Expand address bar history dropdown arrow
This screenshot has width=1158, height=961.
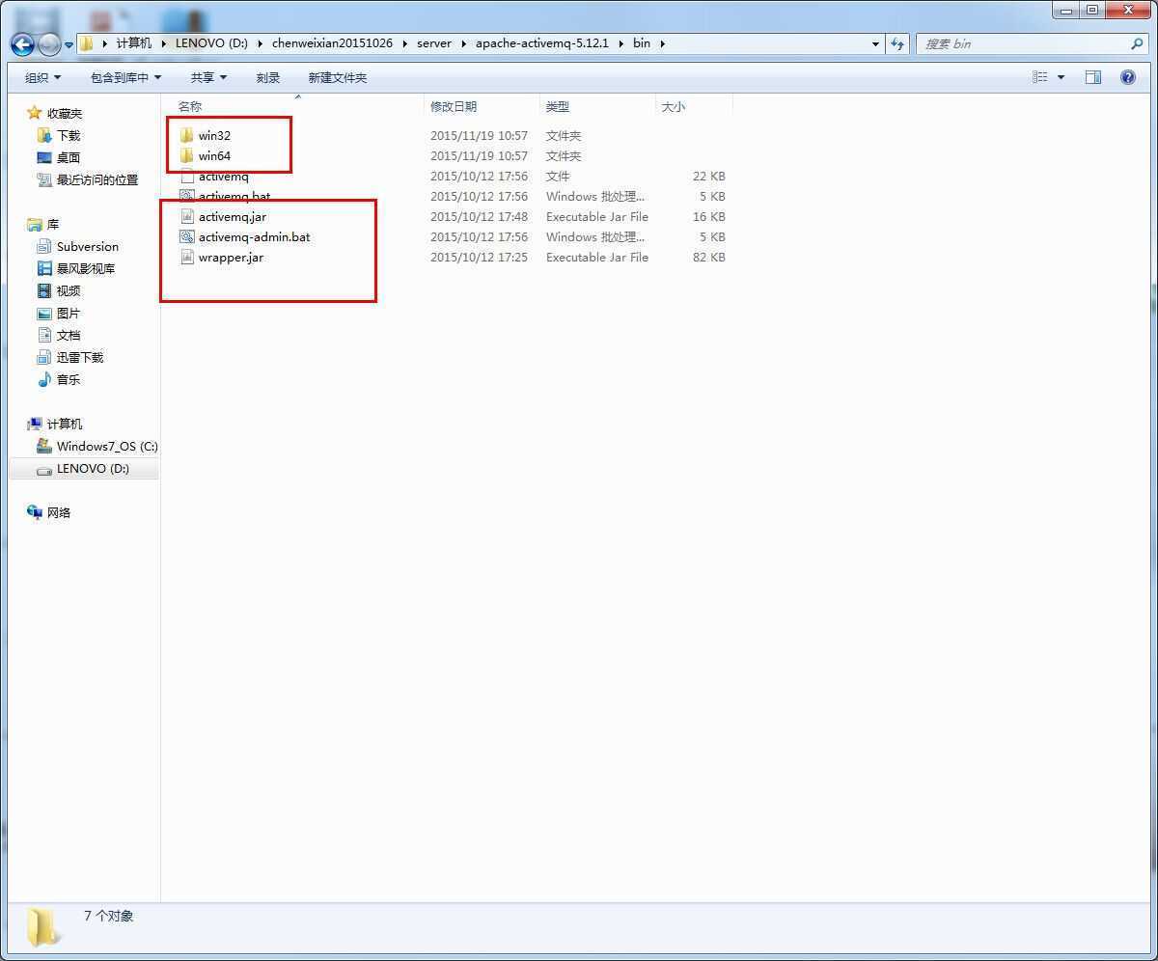click(x=875, y=43)
